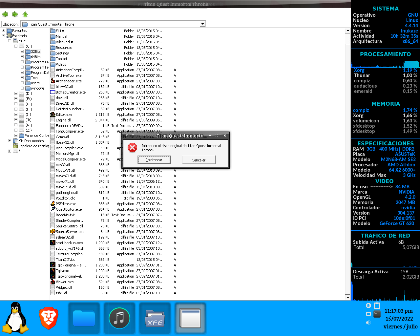This screenshot has height=336, width=420.
Task: Click Cancelar in the error dialog
Action: (199, 160)
